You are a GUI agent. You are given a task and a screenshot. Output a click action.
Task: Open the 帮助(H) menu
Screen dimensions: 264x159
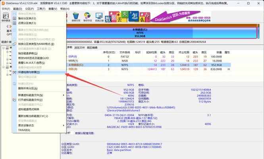point(65,9)
